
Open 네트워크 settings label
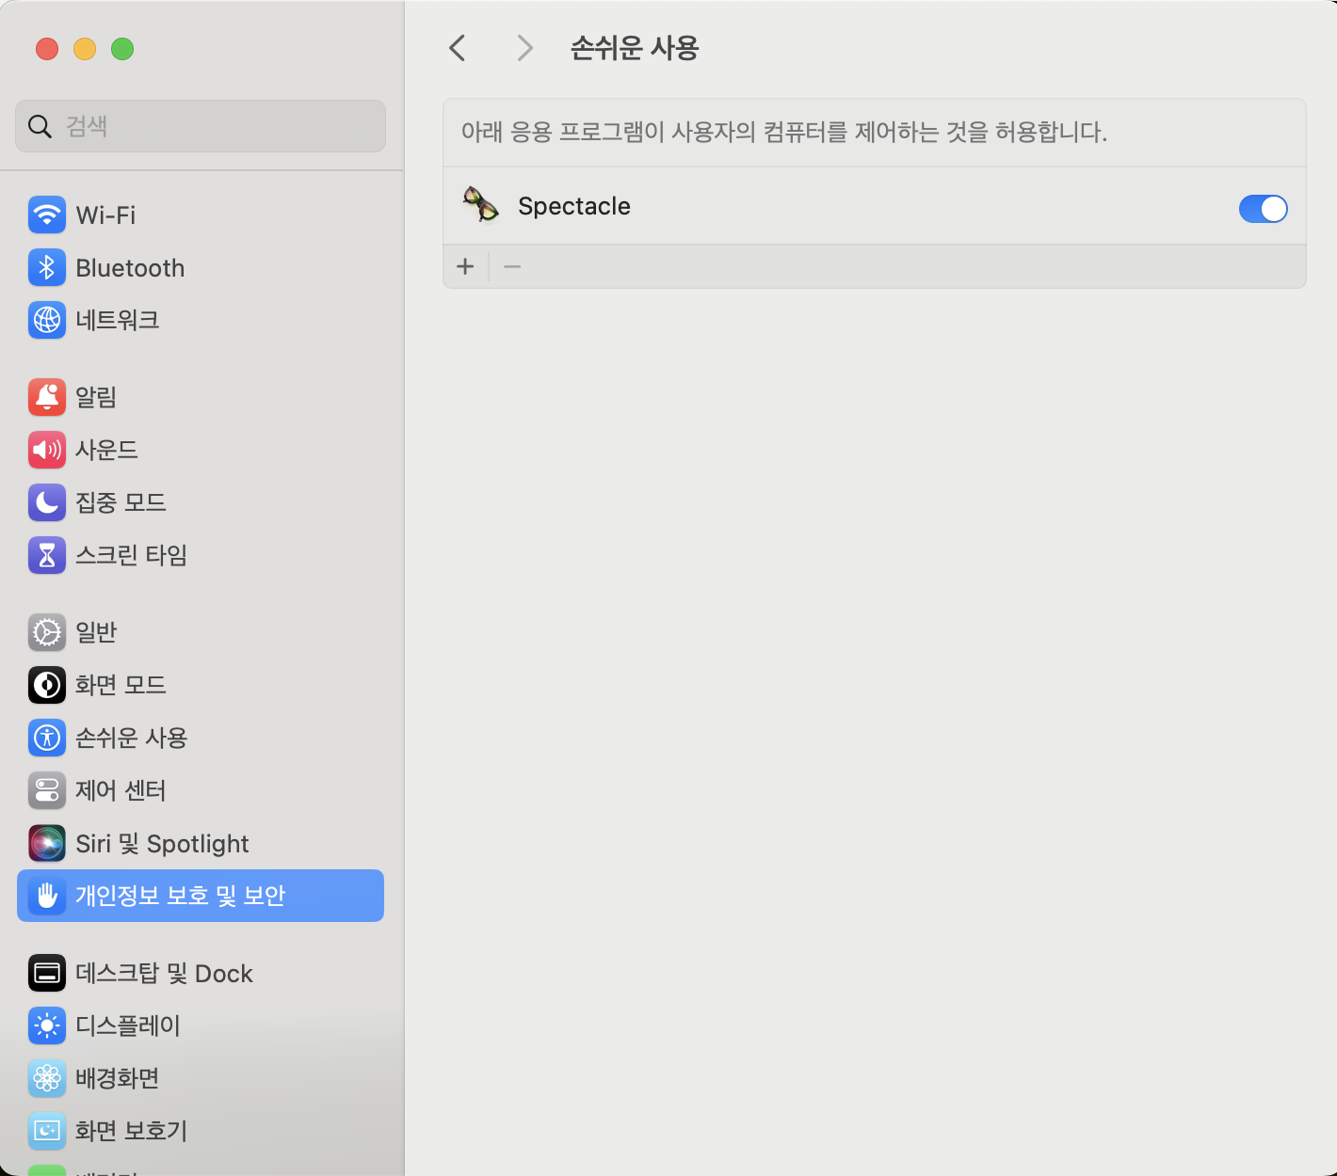pos(118,320)
